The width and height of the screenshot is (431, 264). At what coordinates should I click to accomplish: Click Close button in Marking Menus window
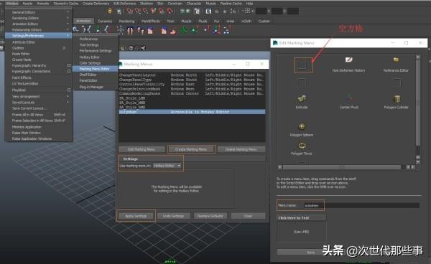(248, 216)
